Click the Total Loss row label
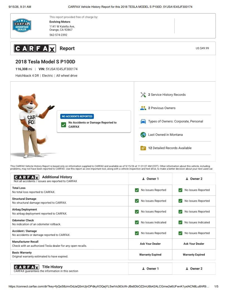The width and height of the screenshot is (227, 293). pos(19,188)
